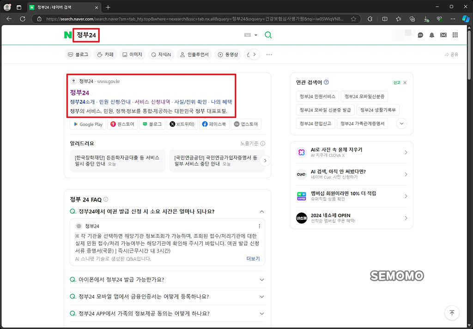Screen dimensions: 473x329
Task: Show more search tabs arrow
Action: (255, 54)
